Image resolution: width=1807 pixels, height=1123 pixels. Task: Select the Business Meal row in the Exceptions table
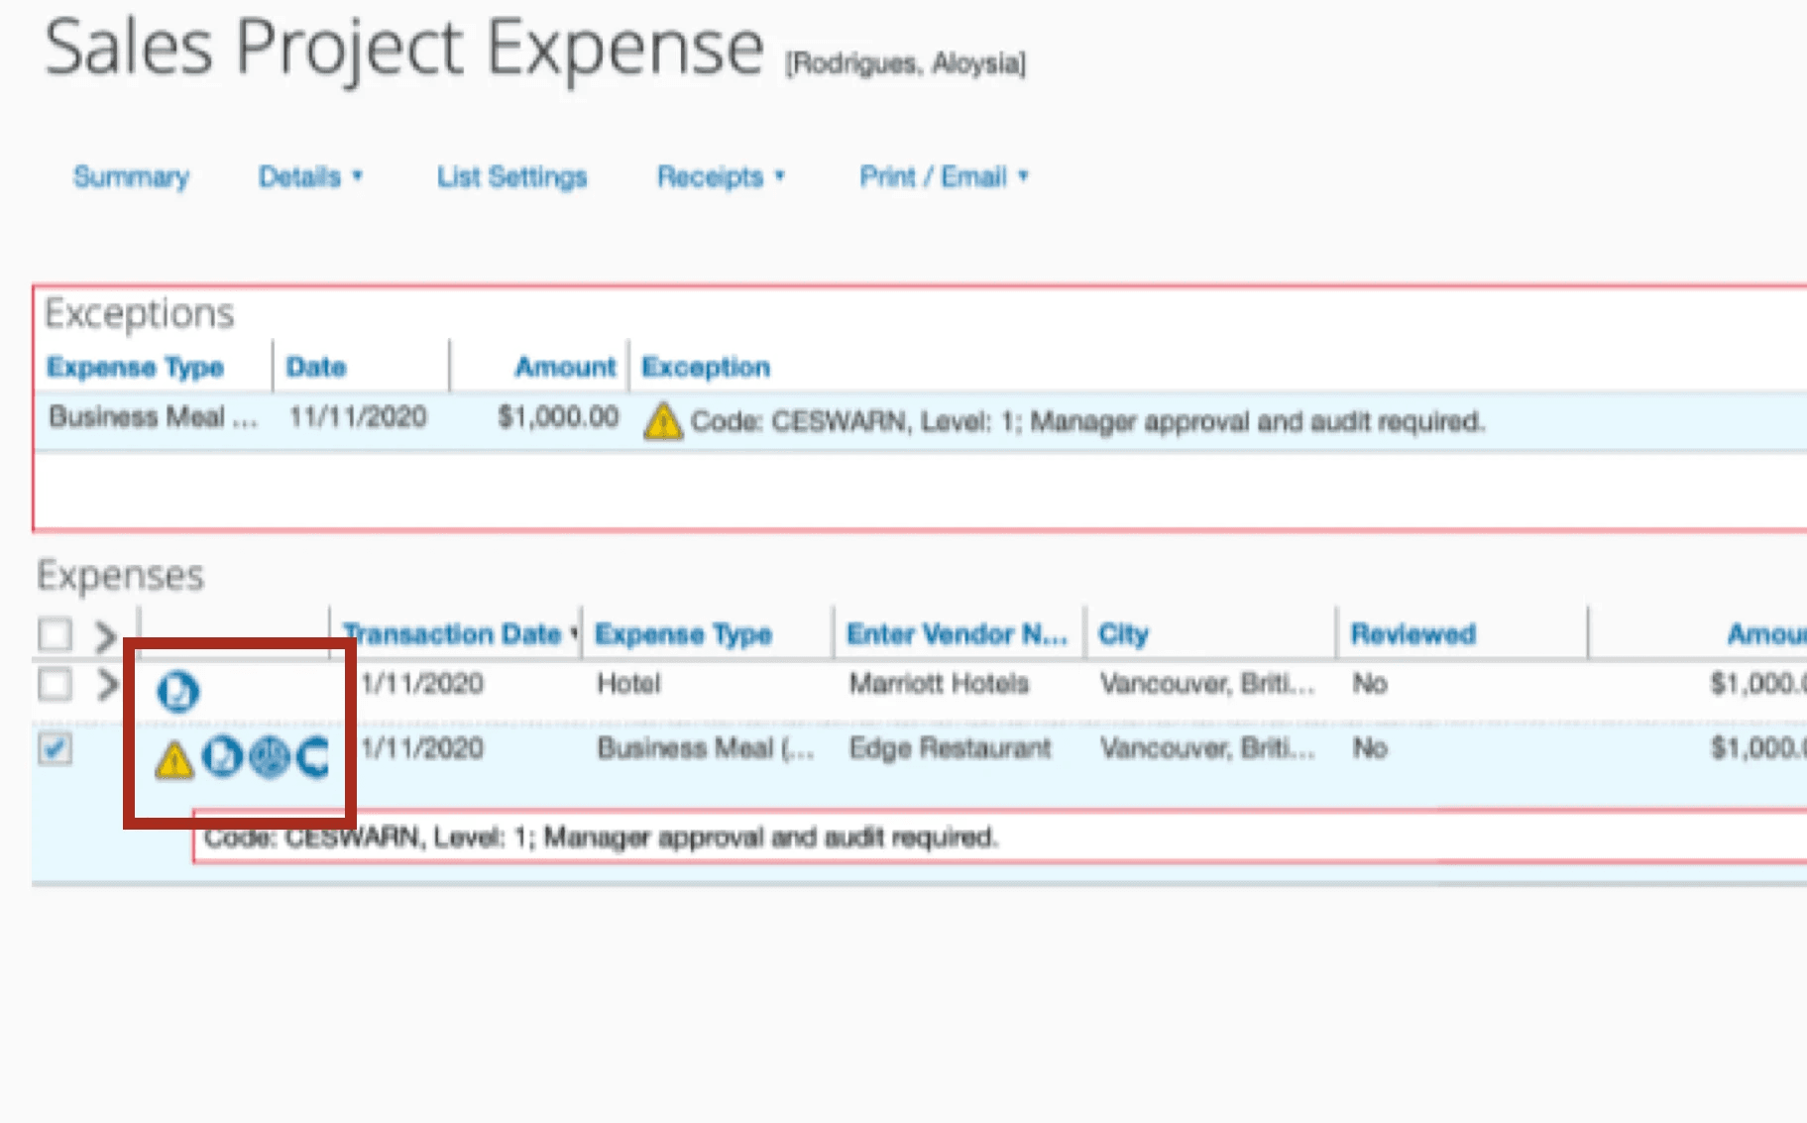click(x=920, y=420)
